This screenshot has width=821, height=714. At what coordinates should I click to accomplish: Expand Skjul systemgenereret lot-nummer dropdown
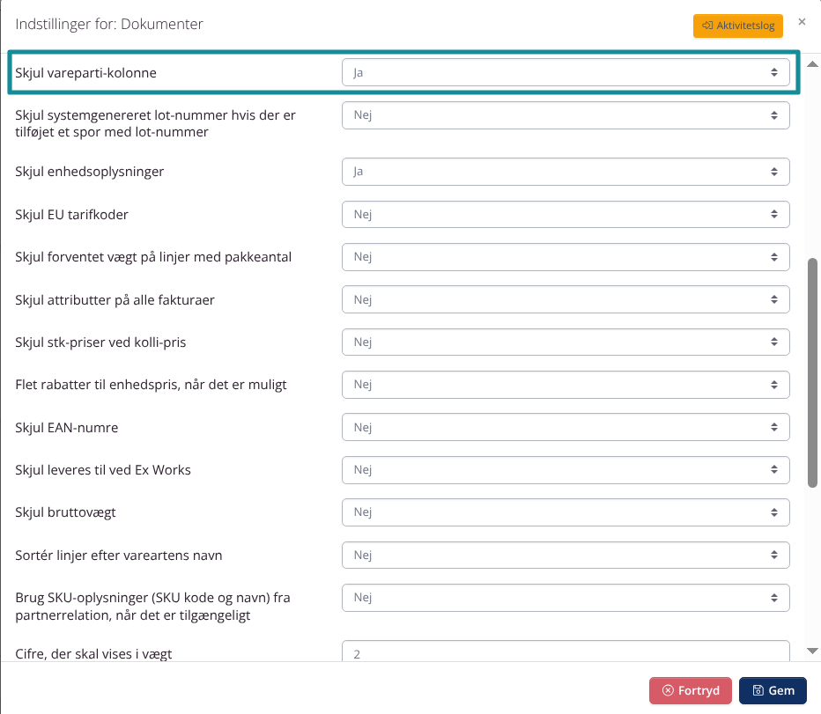tap(566, 115)
